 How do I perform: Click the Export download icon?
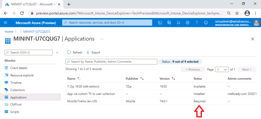tap(88, 53)
